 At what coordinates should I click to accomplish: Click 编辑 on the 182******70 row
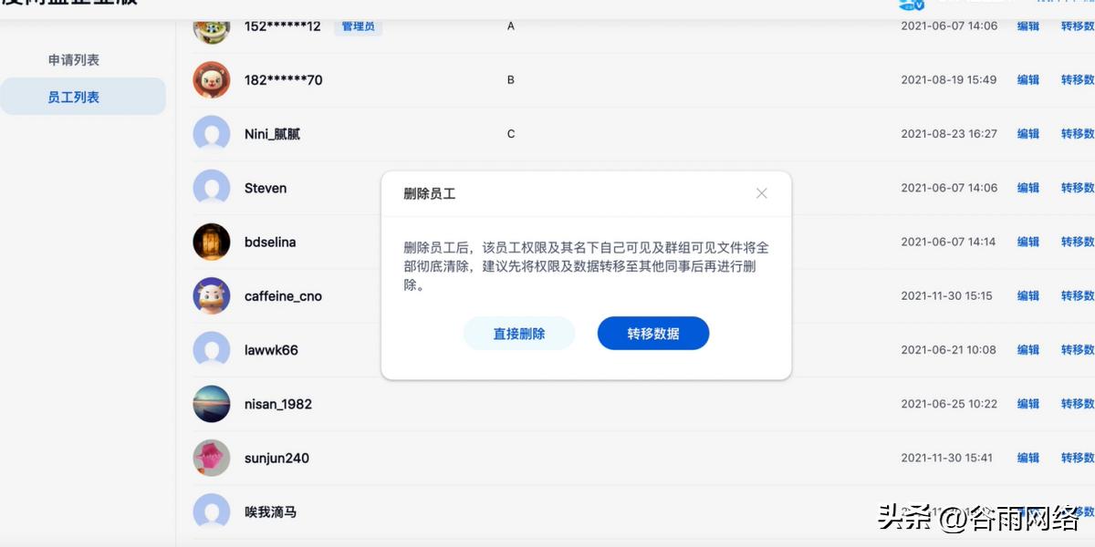[x=1028, y=79]
